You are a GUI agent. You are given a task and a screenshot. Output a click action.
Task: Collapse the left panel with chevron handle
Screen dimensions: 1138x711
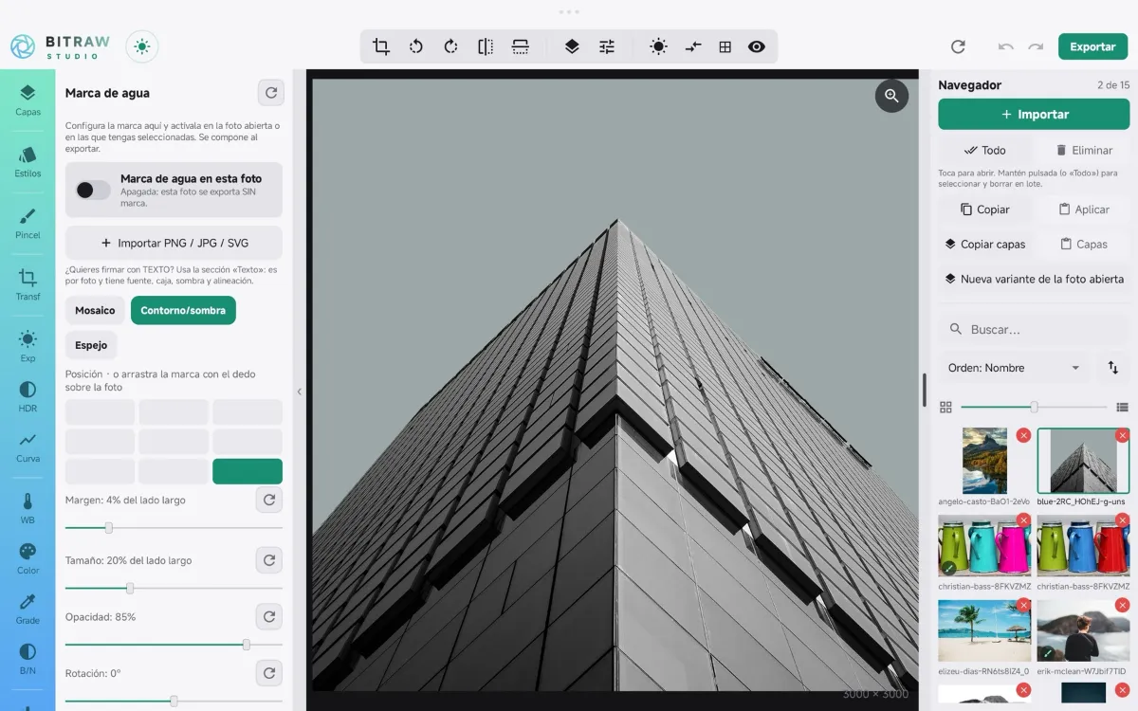[299, 391]
